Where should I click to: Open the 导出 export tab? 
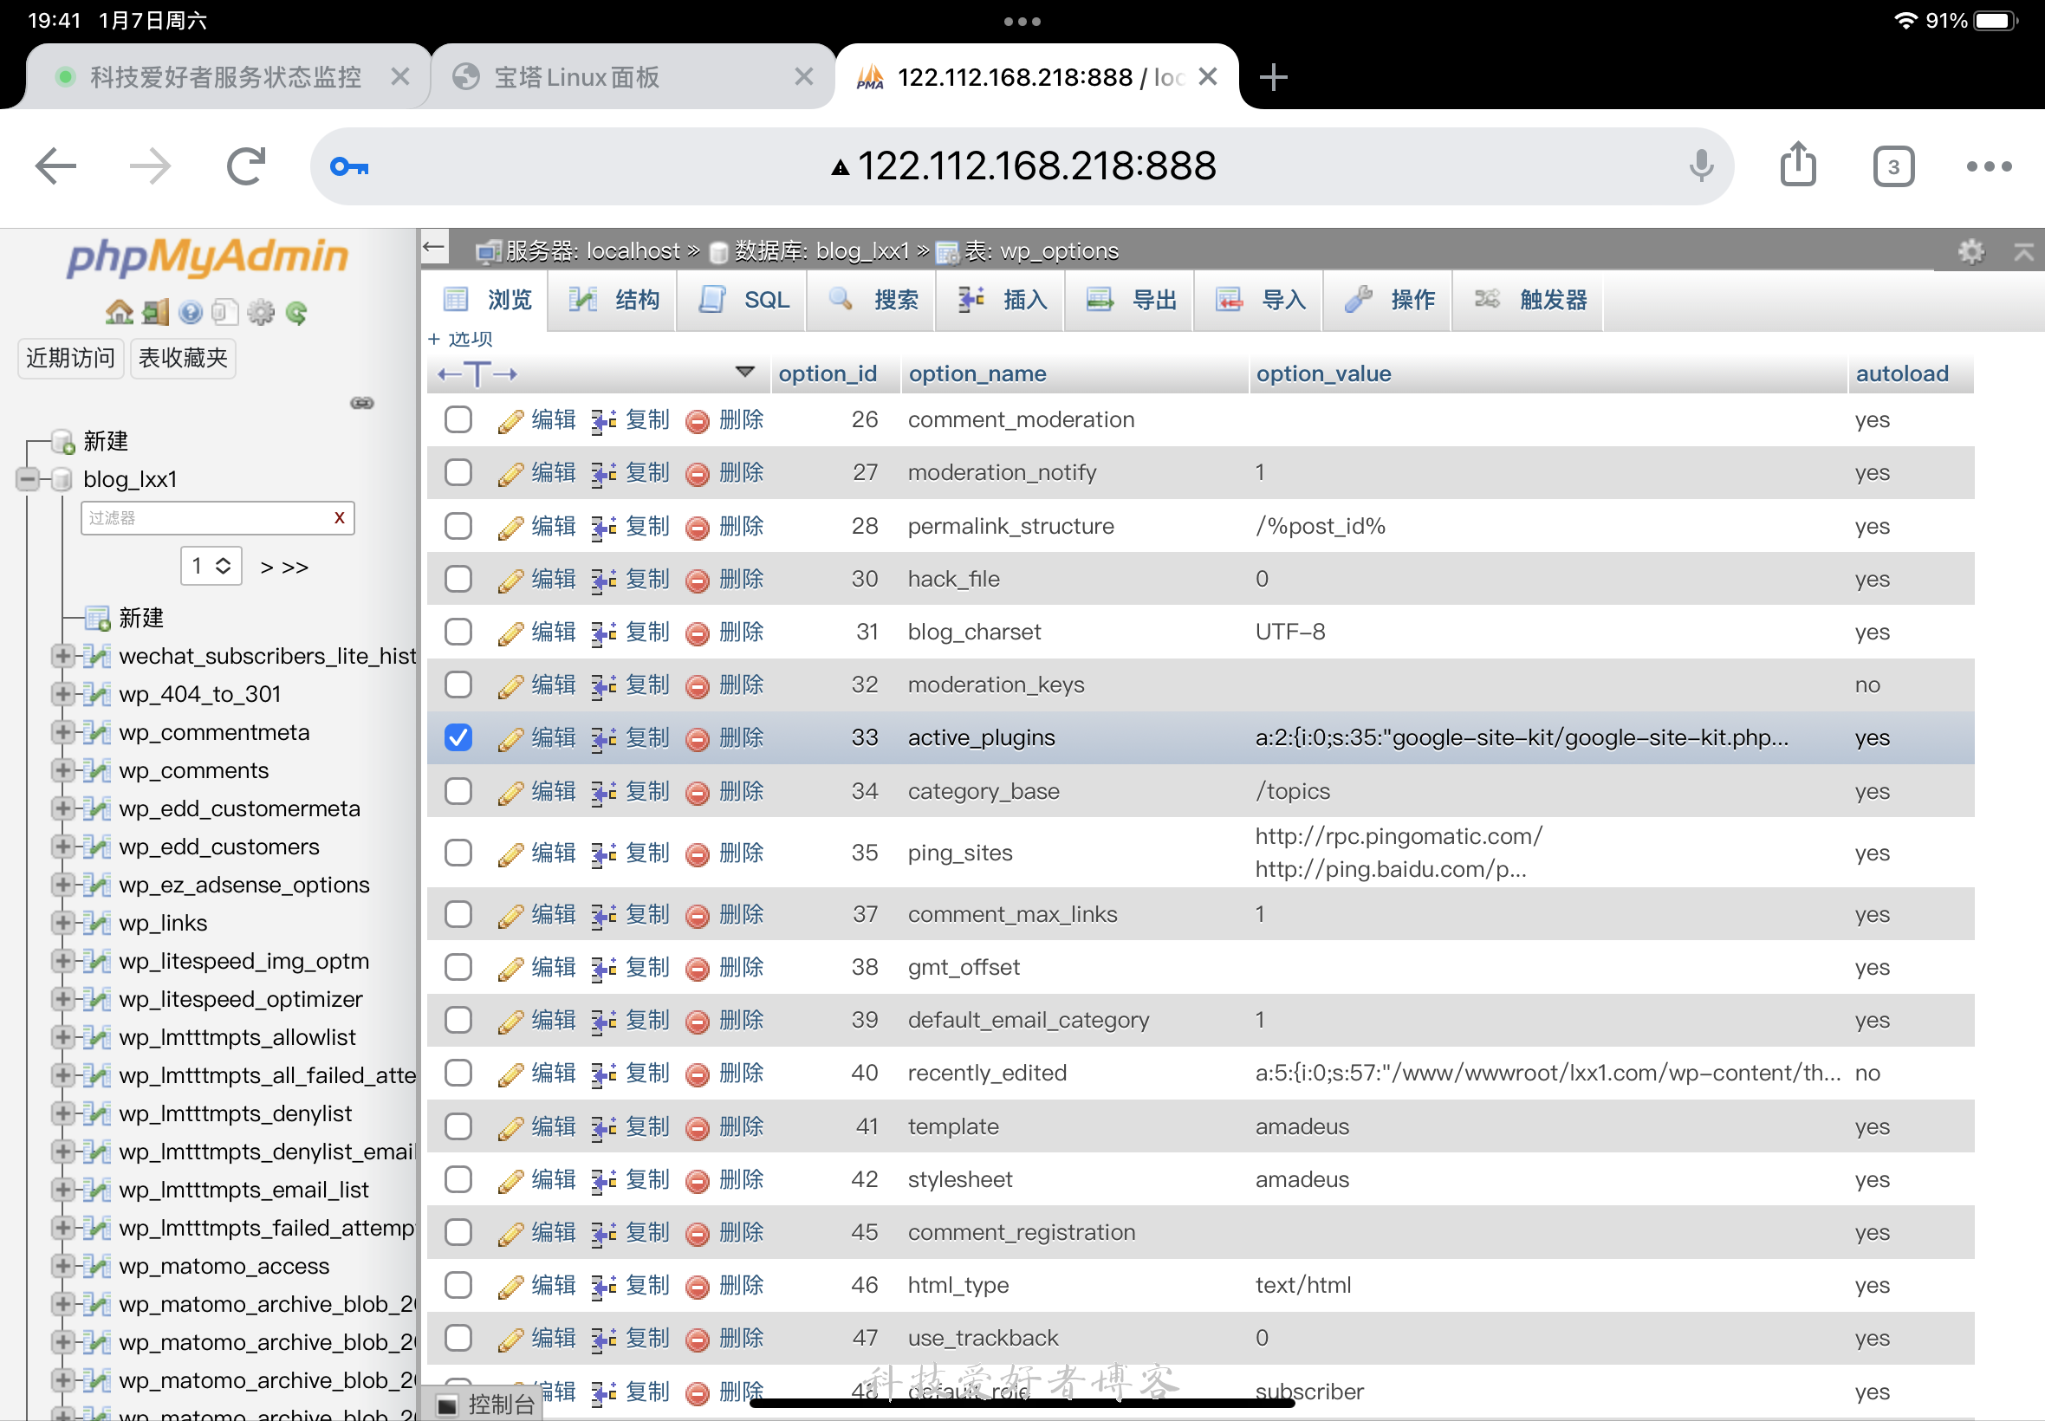pos(1130,300)
